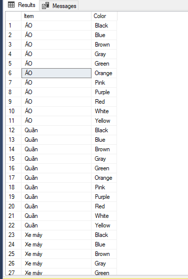The height and width of the screenshot is (279, 188).
Task: Click the Results grid icon
Action: pyautogui.click(x=11, y=5)
